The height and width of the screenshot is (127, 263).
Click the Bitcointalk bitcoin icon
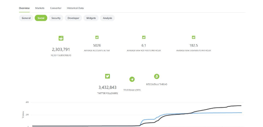(157, 76)
